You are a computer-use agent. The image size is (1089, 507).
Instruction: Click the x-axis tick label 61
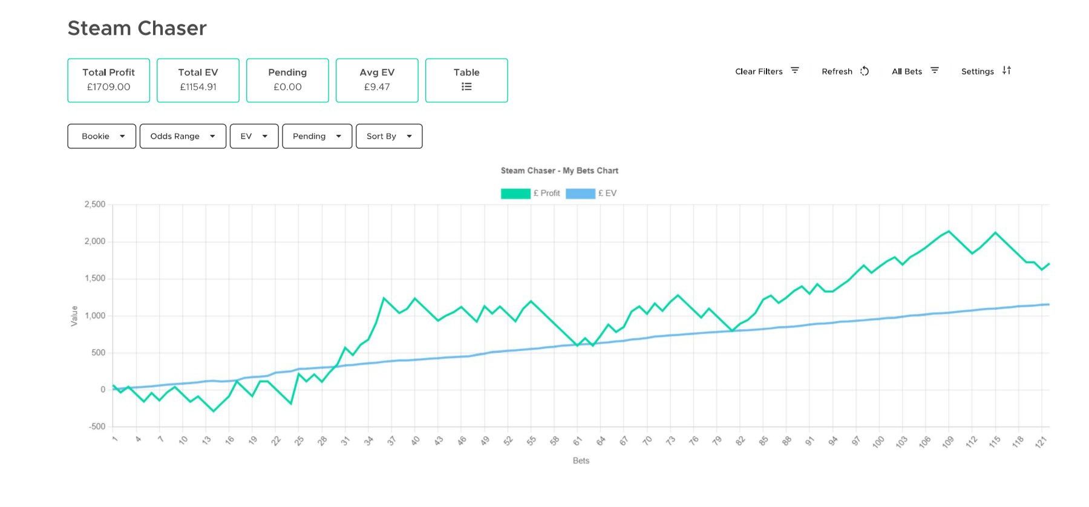(x=578, y=441)
